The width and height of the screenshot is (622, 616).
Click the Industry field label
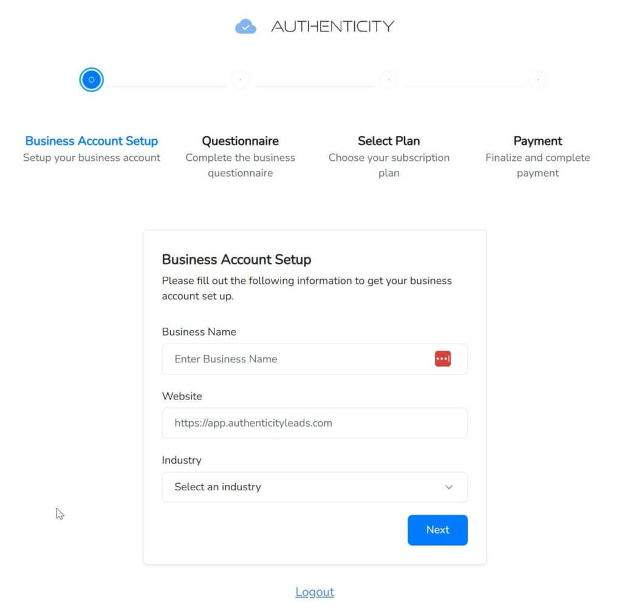(181, 460)
